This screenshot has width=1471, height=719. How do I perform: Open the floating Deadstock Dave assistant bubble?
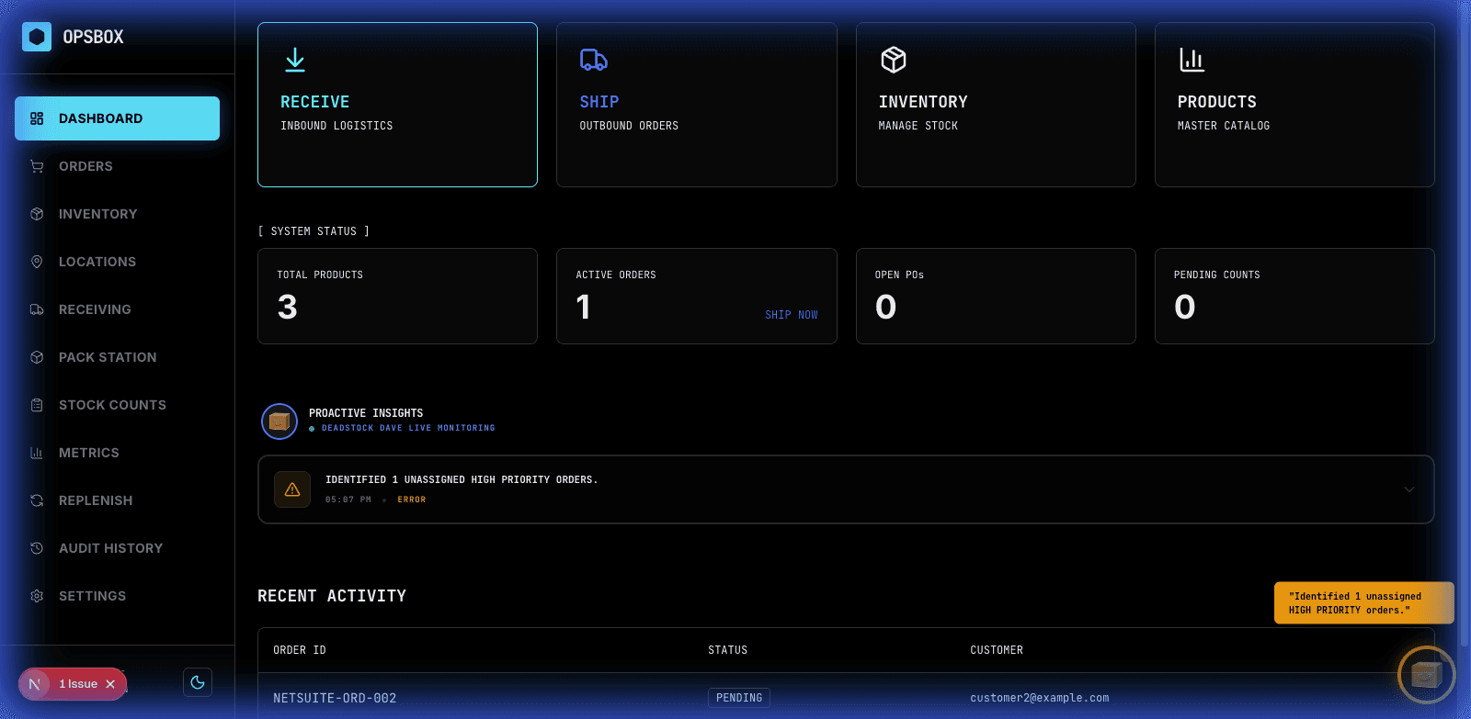tap(1426, 675)
